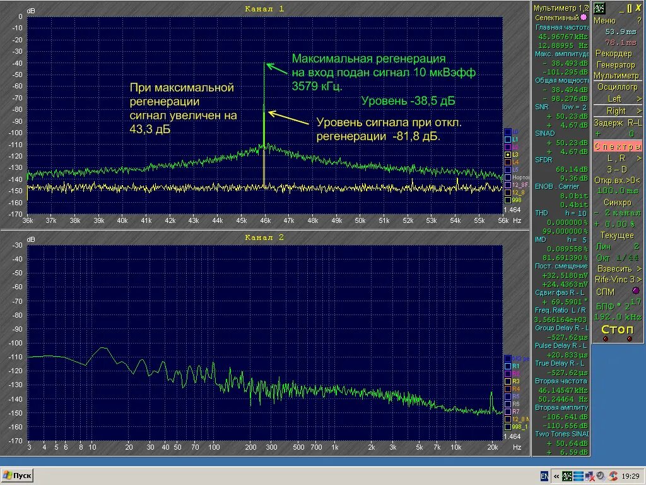Viewport: 646px width, 485px height.
Task: Open the Генератор panel
Action: point(616,65)
